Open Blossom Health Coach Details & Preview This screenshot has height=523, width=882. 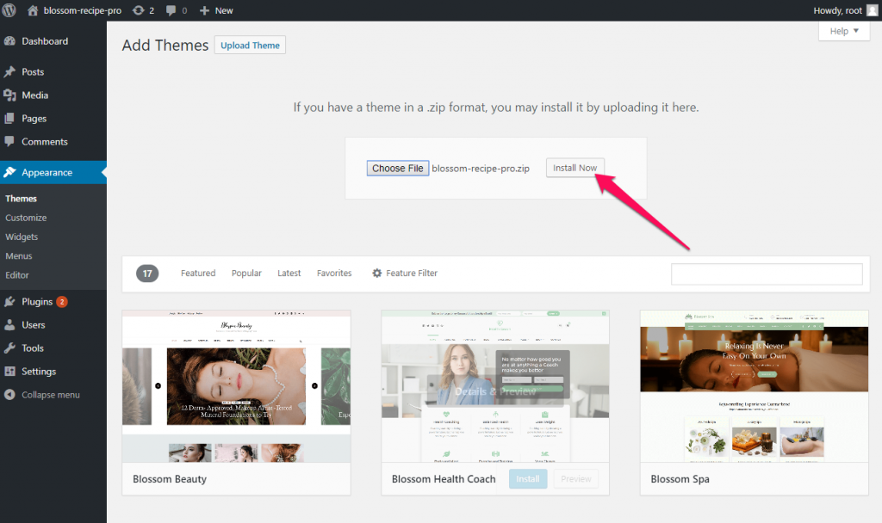coord(495,391)
